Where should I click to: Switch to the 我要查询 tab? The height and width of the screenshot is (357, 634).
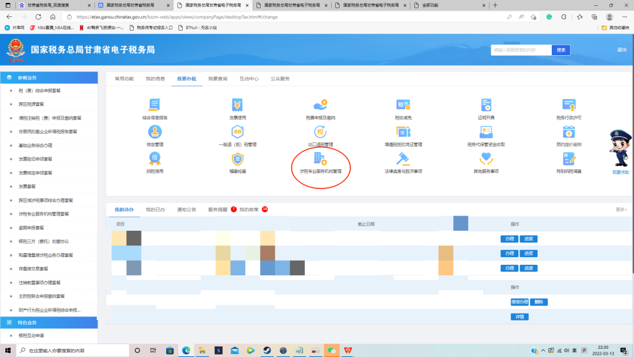pos(217,79)
